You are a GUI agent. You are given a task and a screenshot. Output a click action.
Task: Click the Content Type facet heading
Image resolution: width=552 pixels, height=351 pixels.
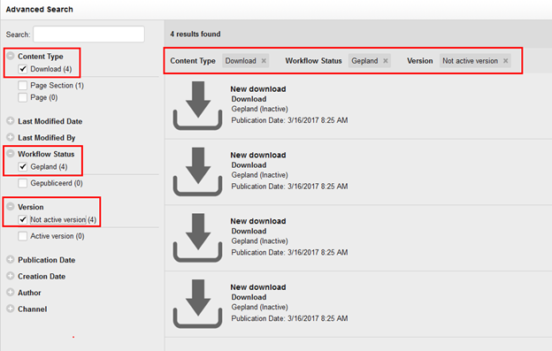[41, 57]
